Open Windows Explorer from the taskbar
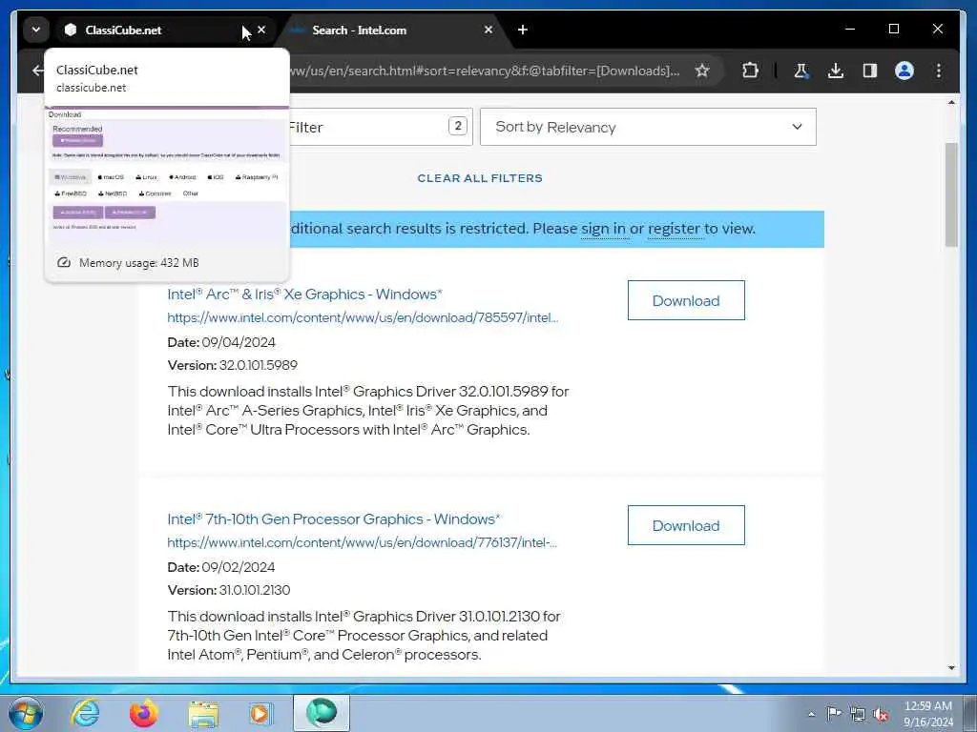The width and height of the screenshot is (977, 732). [203, 713]
